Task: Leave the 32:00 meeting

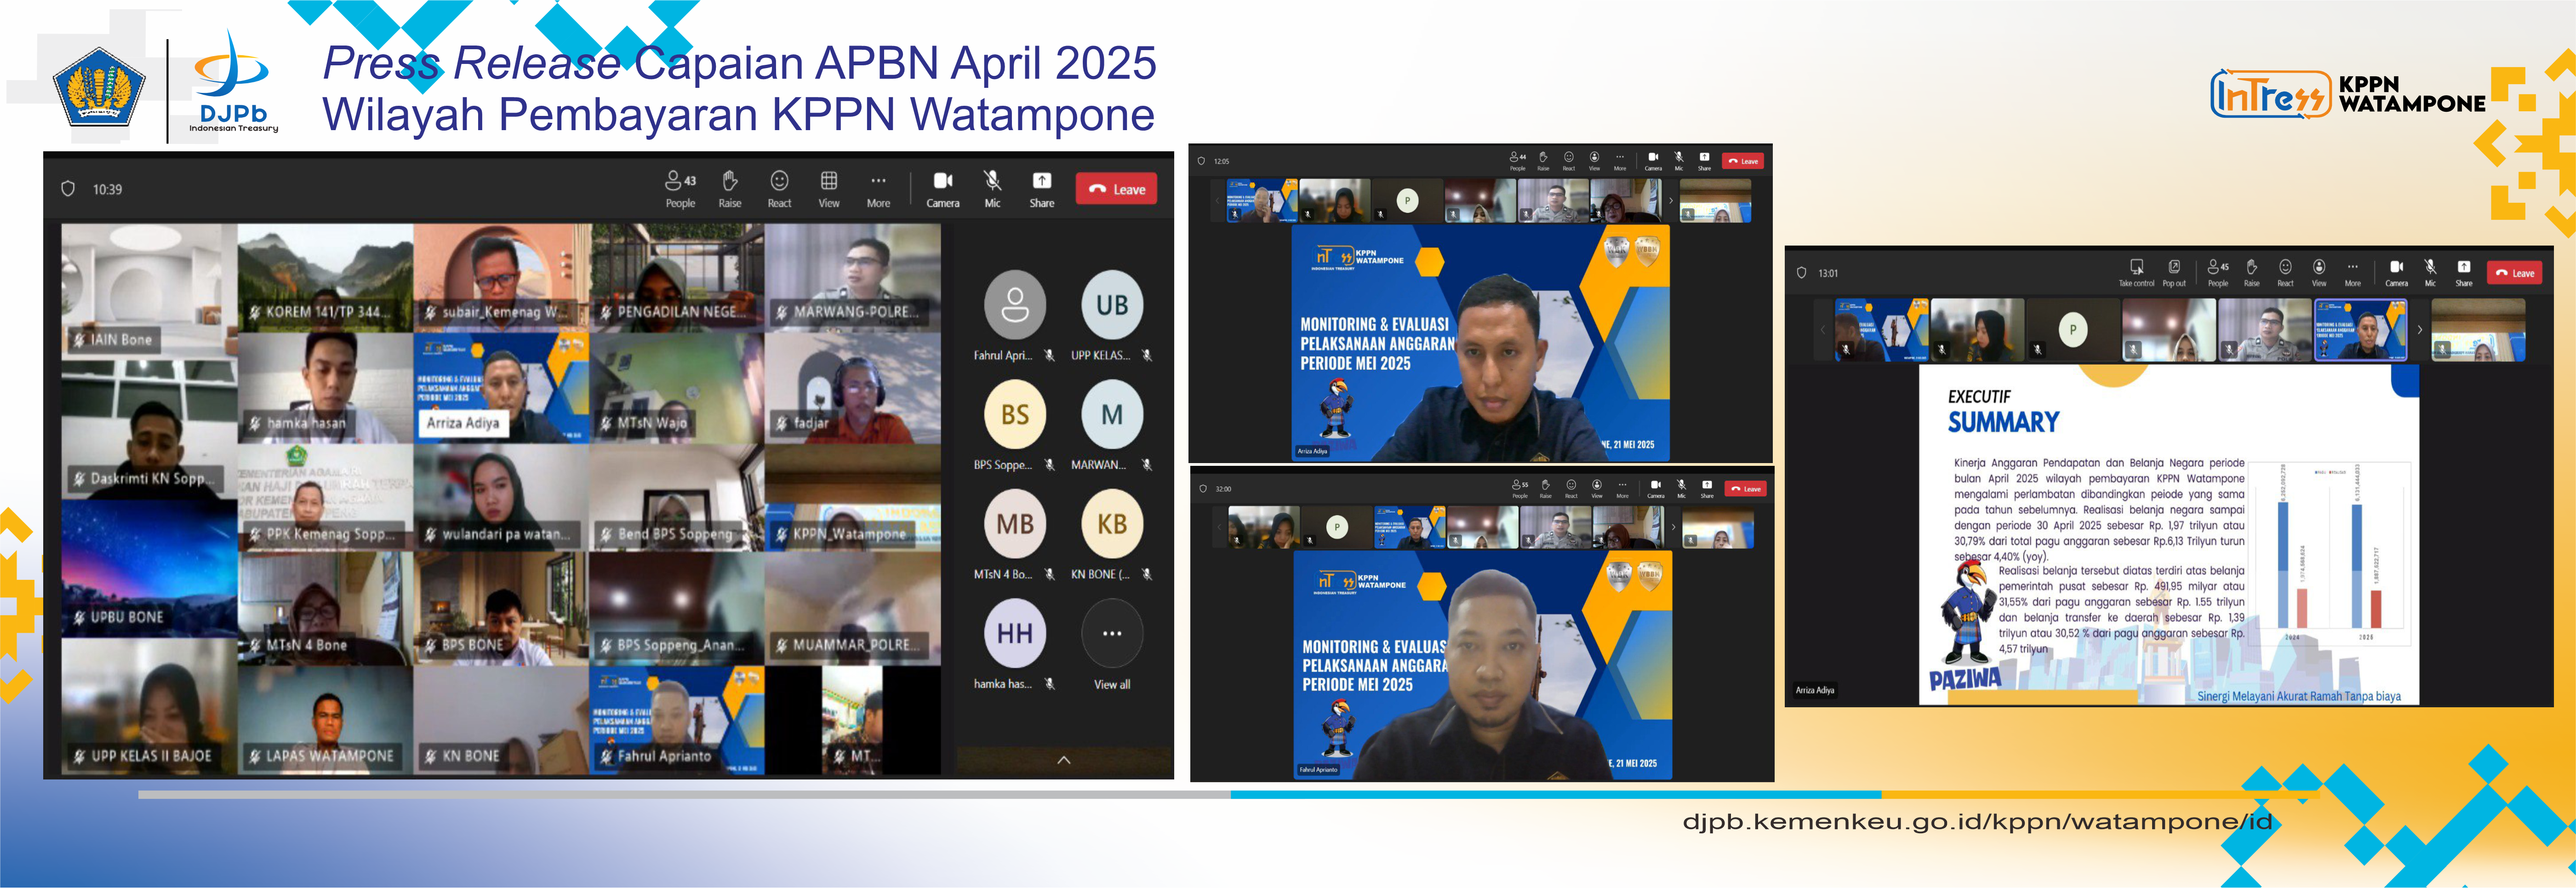Action: [1746, 489]
